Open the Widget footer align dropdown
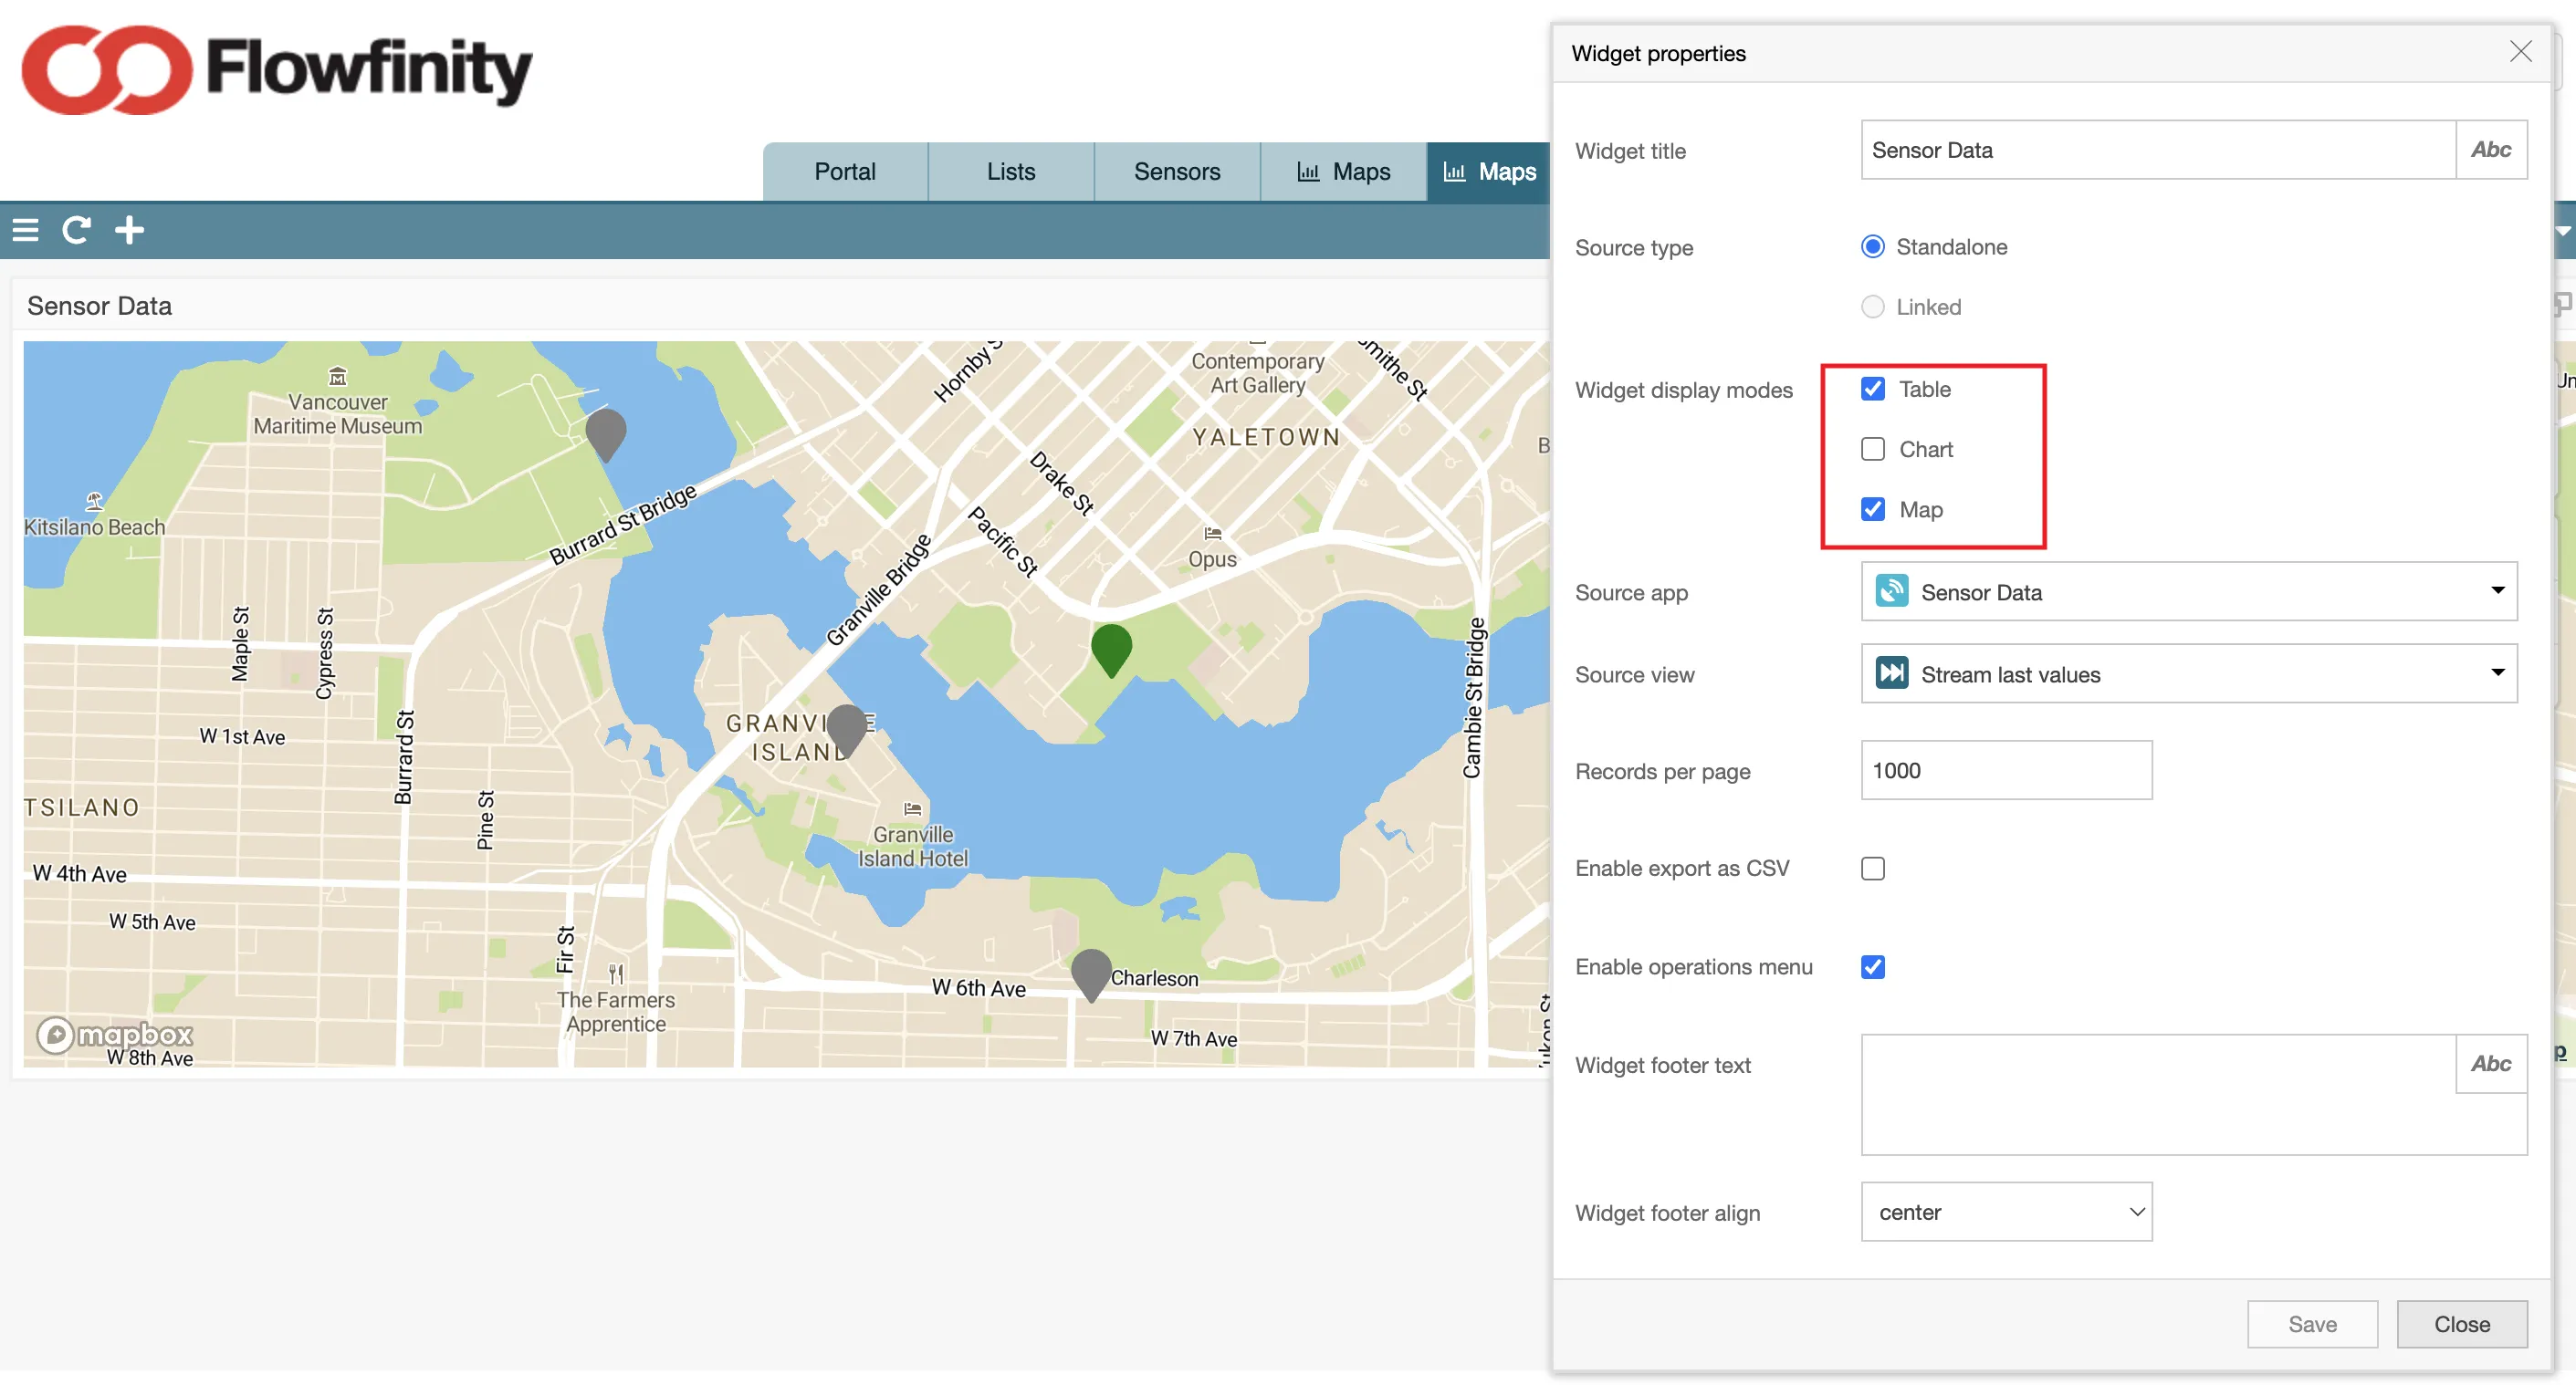Screen dimensions: 2576x1385 [2005, 1213]
